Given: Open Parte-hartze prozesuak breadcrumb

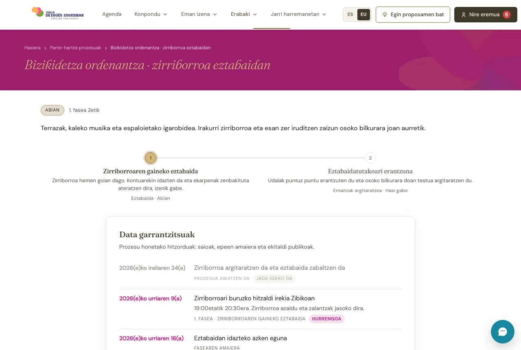Looking at the screenshot, I should coord(76,48).
